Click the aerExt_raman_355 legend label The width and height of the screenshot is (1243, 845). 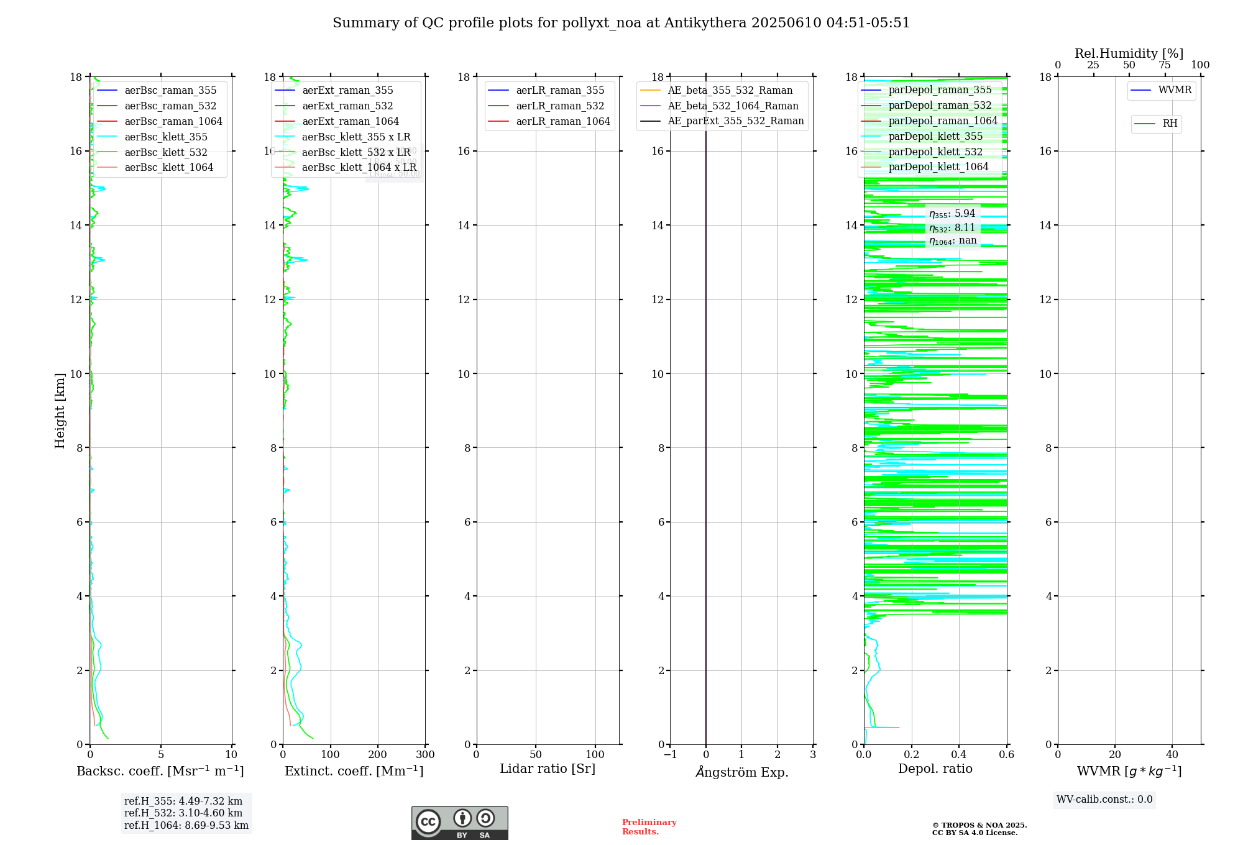[x=347, y=91]
